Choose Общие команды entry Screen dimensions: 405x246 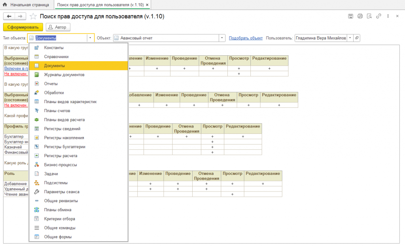pos(79,228)
